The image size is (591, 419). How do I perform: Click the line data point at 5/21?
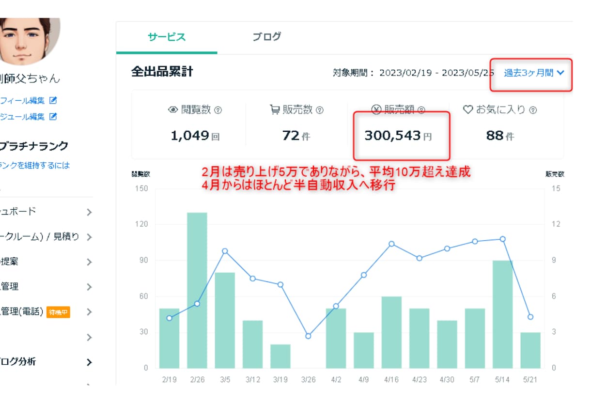(x=530, y=317)
